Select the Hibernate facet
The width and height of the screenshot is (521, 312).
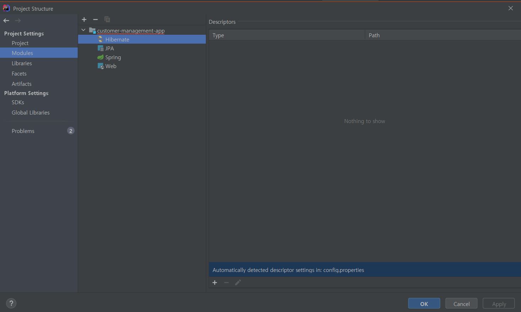[x=142, y=39]
